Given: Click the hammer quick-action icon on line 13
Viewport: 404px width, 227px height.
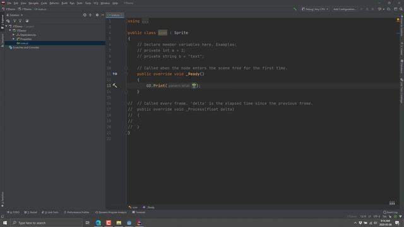Looking at the screenshot, I should pyautogui.click(x=115, y=86).
